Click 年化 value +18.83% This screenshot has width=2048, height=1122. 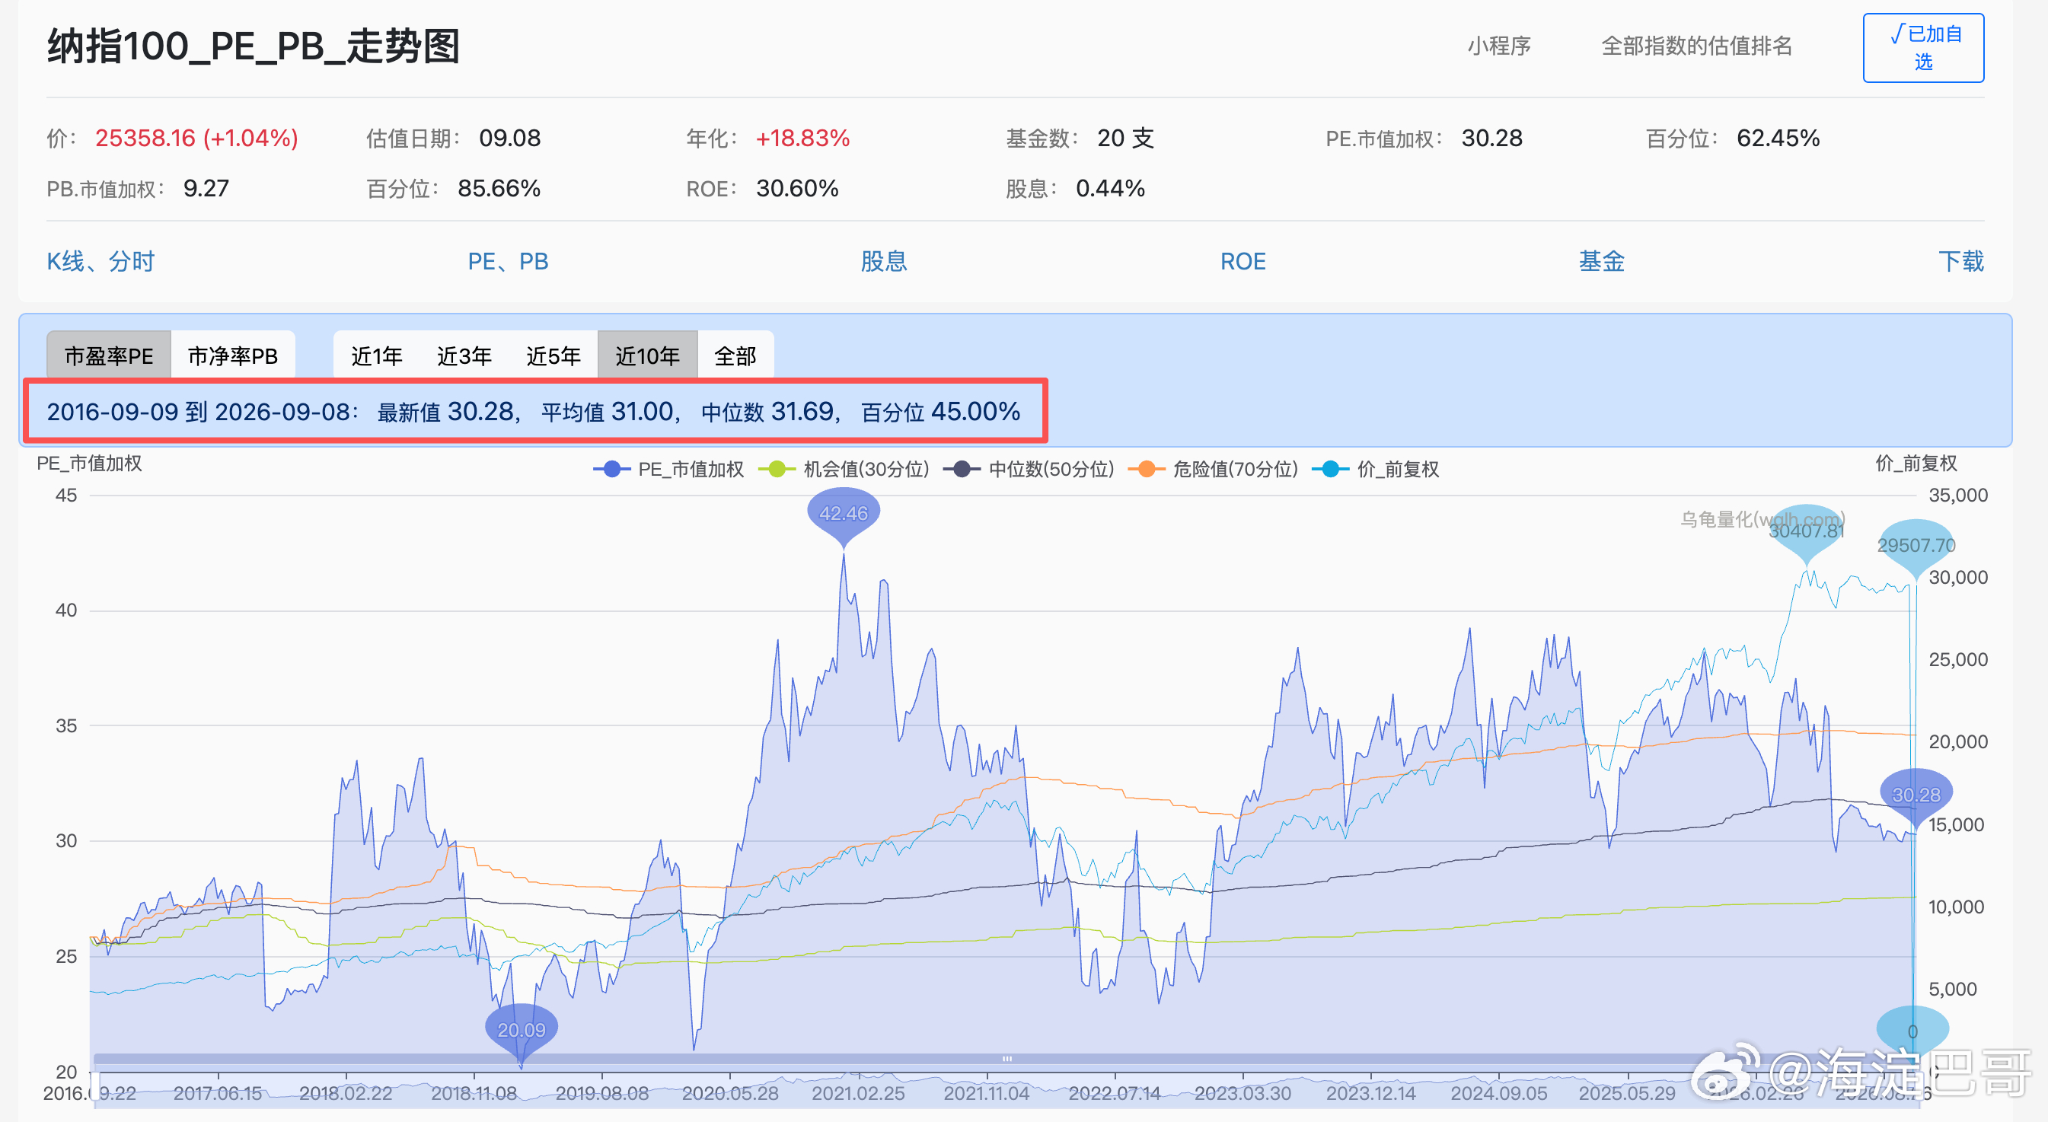pos(802,138)
